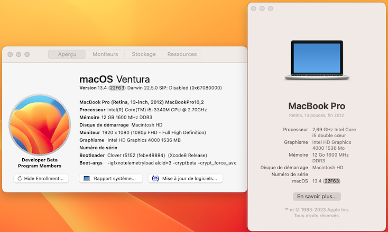The height and width of the screenshot is (232, 388).
Task: Click 'Macintosh HD' in MacBook Pro window
Action: 328,168
